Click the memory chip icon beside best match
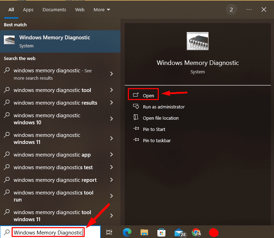 pos(9,40)
